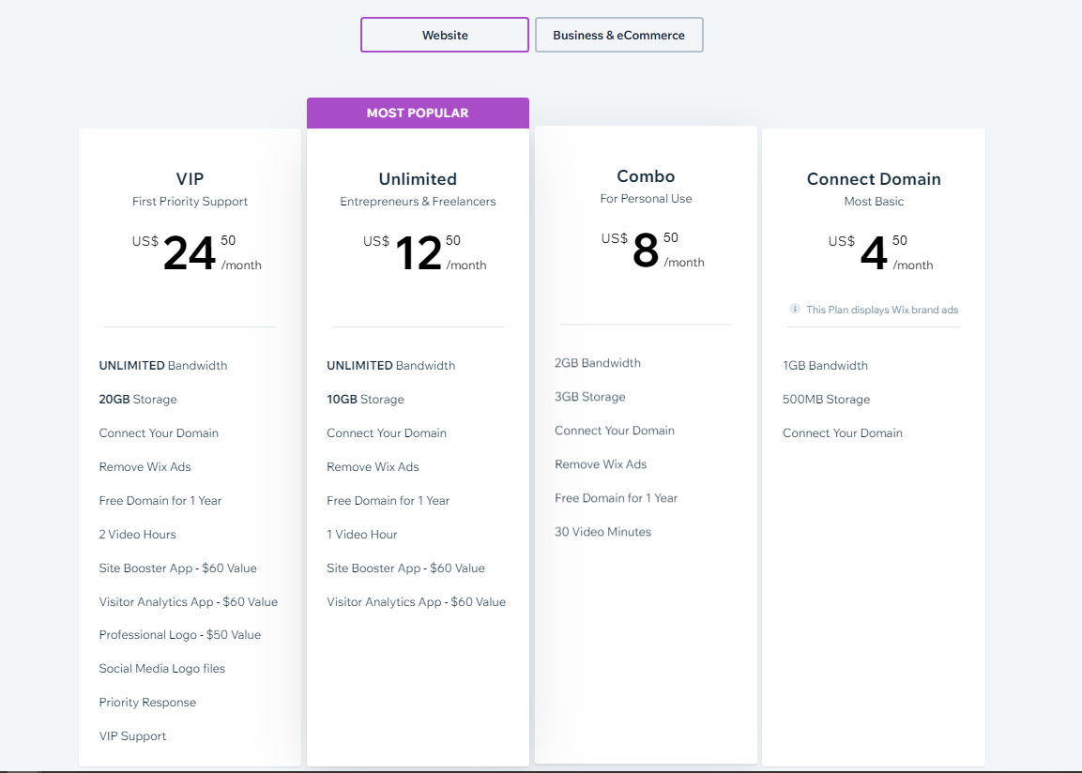1082x773 pixels.
Task: Click 'VIP Support' feature
Action: pyautogui.click(x=132, y=735)
